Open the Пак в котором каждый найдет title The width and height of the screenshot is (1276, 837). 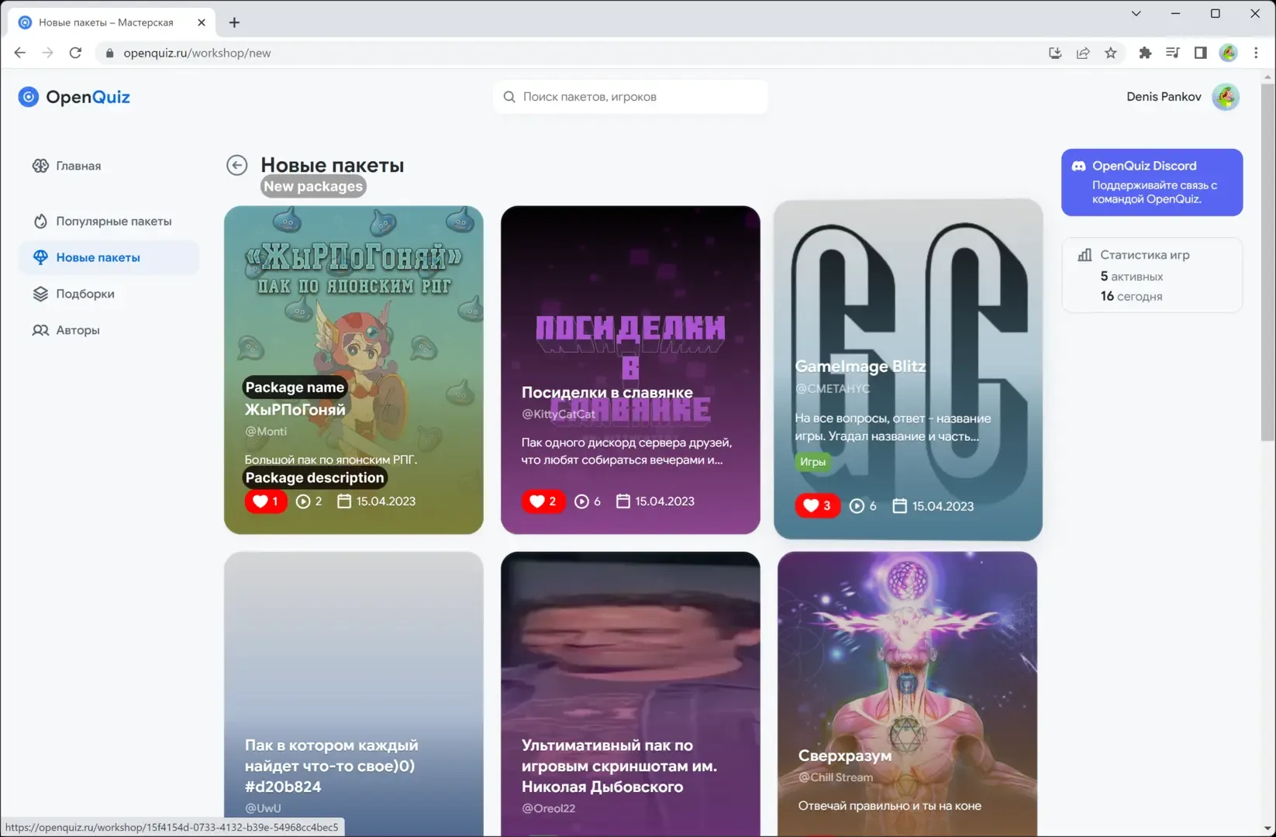[x=332, y=766]
